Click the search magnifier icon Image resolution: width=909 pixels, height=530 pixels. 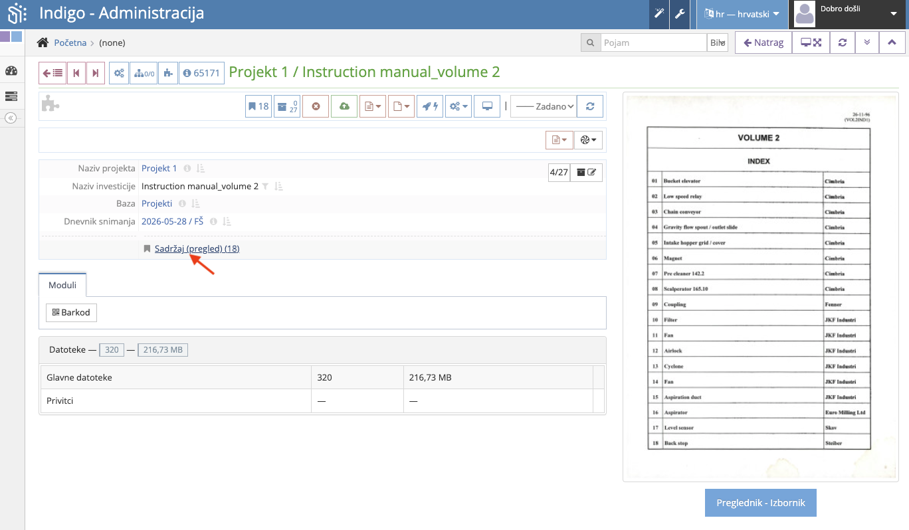591,43
